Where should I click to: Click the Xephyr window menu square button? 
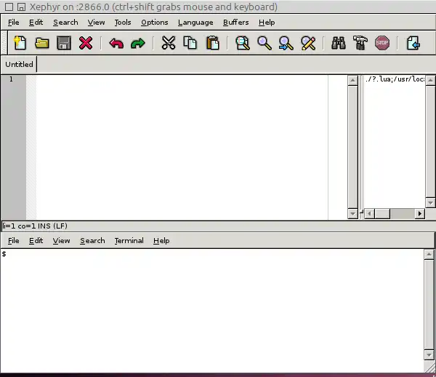click(9, 7)
